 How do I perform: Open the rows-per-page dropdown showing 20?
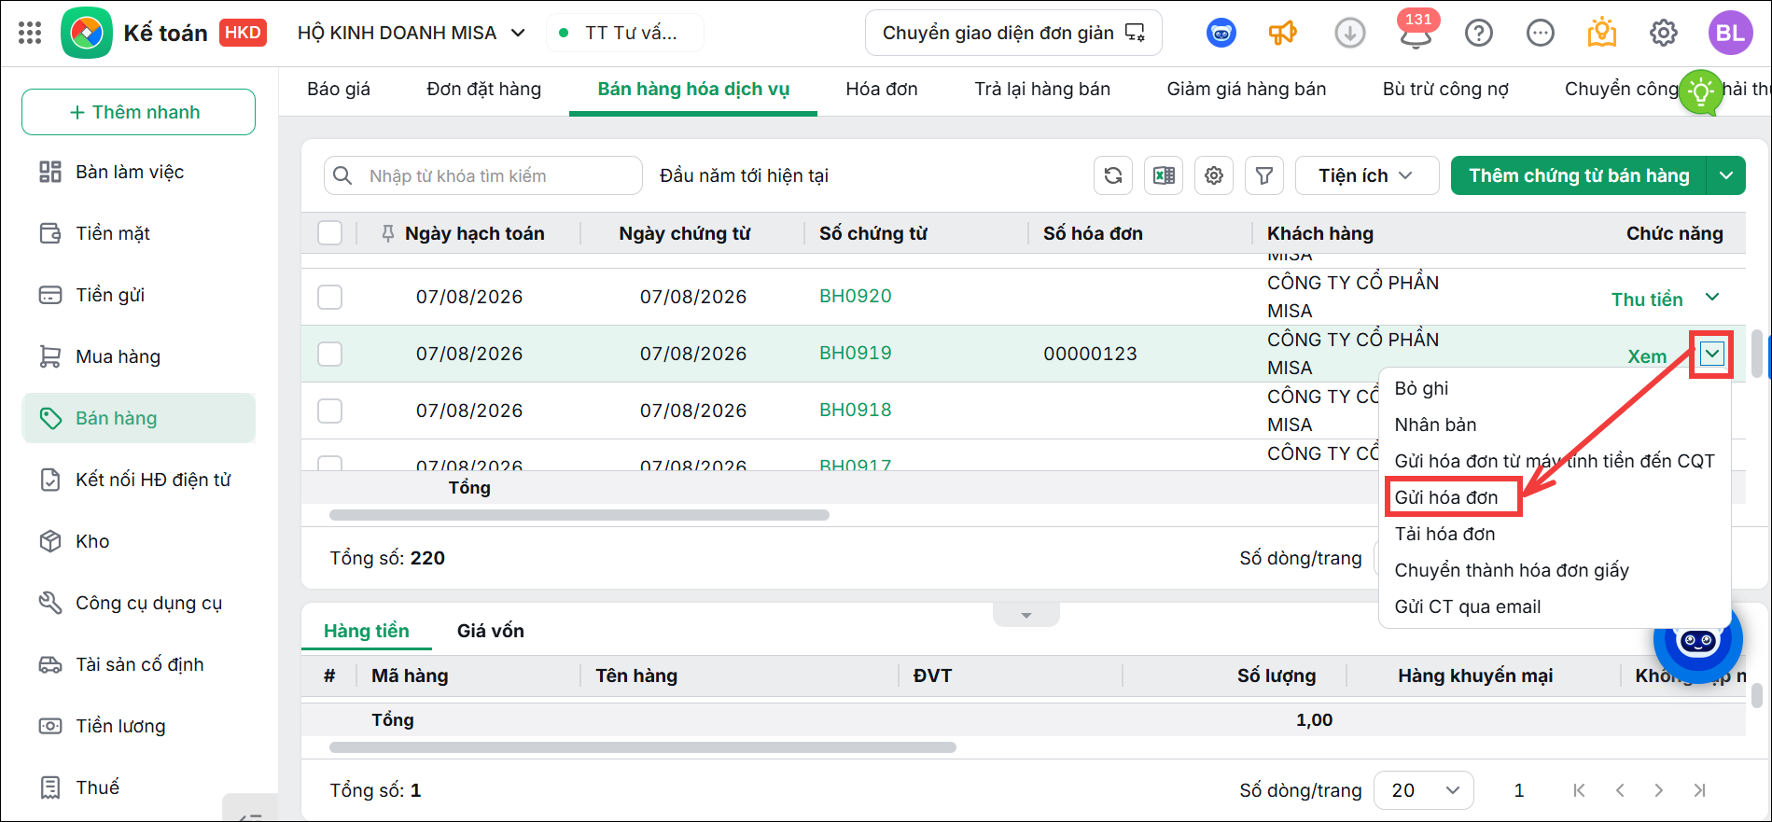(1424, 790)
